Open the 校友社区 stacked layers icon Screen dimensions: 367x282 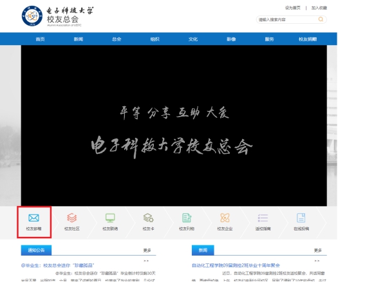(72, 218)
